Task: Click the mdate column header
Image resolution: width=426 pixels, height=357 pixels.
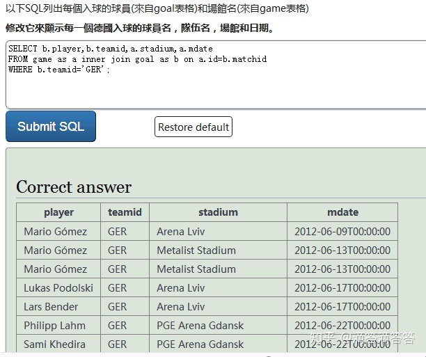Action: 342,212
